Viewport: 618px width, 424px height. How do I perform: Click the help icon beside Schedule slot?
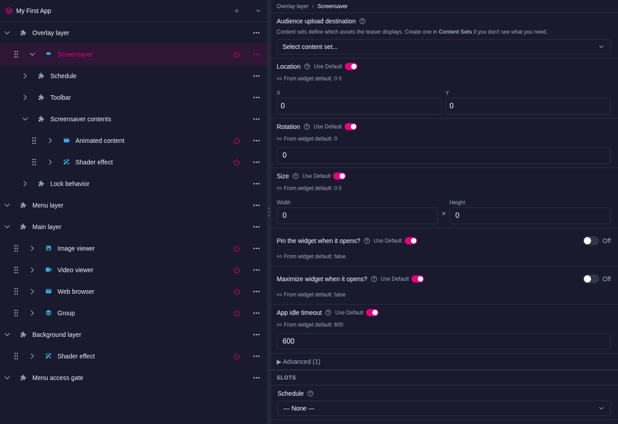coord(310,393)
